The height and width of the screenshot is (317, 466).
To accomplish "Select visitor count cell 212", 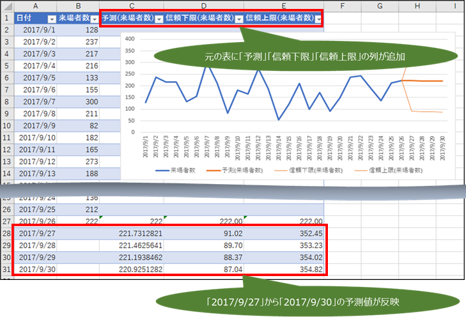I will pyautogui.click(x=78, y=210).
